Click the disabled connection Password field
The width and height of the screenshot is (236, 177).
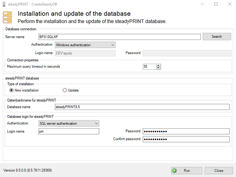click(187, 53)
